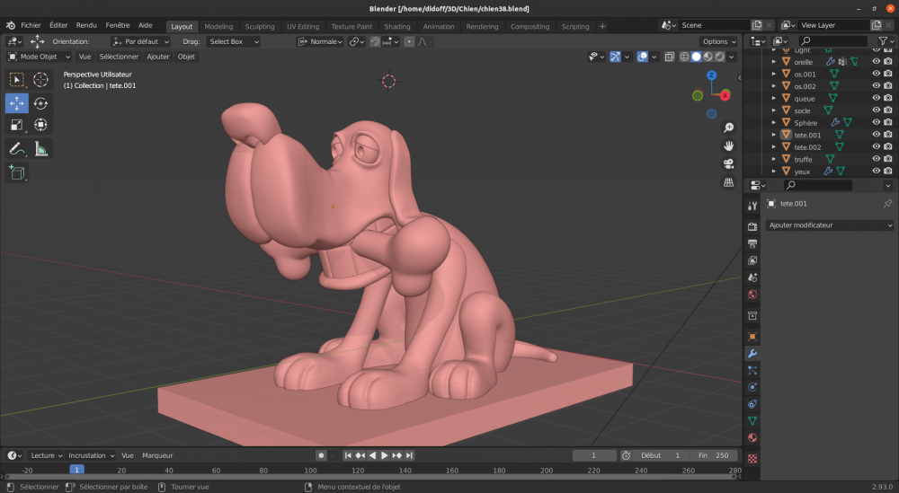Open the World properties tab
The image size is (899, 493).
(752, 295)
